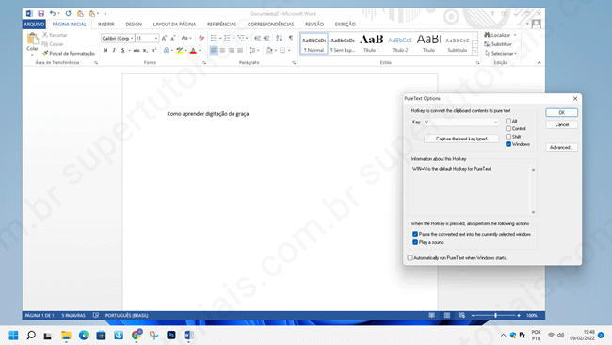Click Substituir in the editing group
The height and width of the screenshot is (345, 612).
[x=498, y=44]
